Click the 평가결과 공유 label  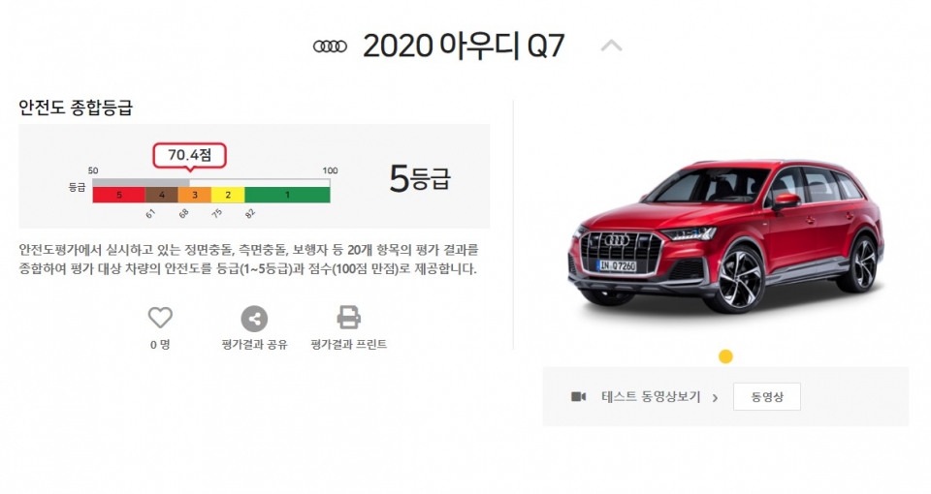(254, 345)
